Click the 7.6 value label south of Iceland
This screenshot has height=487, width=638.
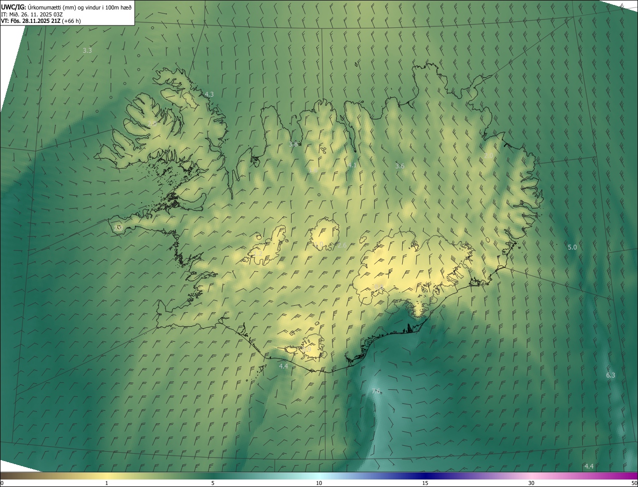[x=376, y=391]
